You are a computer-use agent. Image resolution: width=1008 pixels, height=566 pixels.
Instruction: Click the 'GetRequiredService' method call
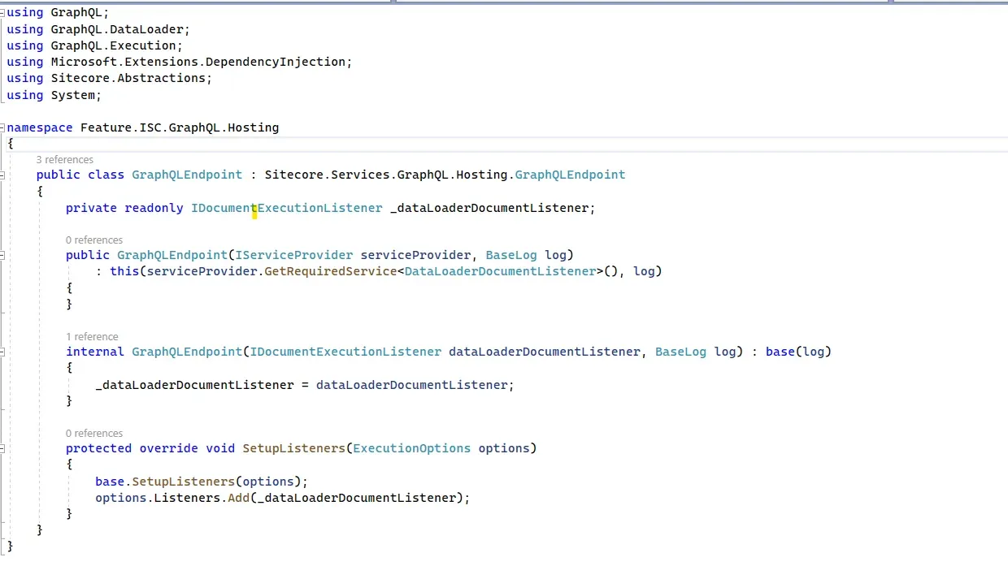click(x=331, y=271)
